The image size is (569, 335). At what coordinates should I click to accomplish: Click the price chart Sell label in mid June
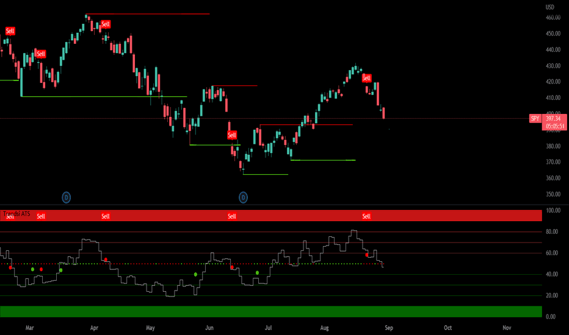tap(231, 135)
